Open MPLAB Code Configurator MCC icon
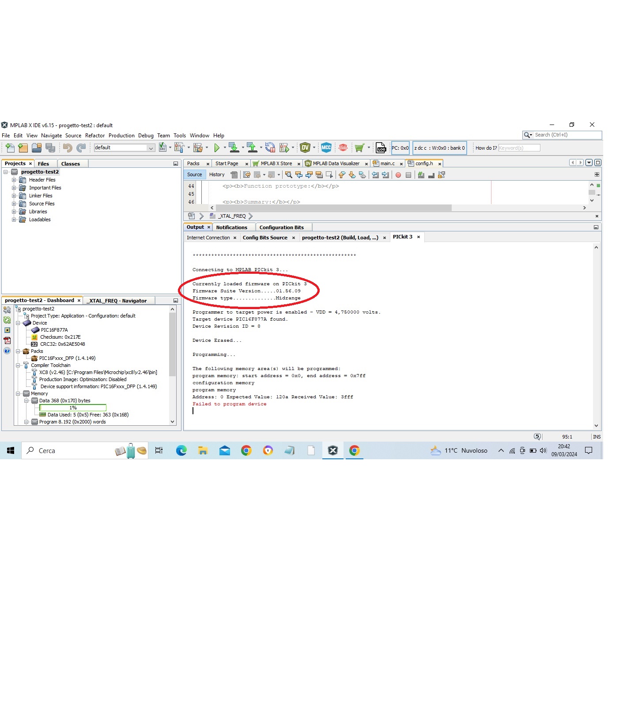Image resolution: width=627 pixels, height=726 pixels. coord(326,148)
